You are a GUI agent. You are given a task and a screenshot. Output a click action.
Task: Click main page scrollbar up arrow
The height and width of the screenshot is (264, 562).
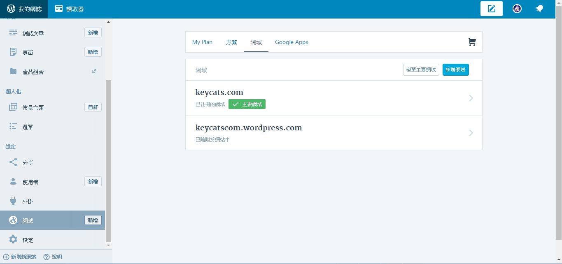559,2
